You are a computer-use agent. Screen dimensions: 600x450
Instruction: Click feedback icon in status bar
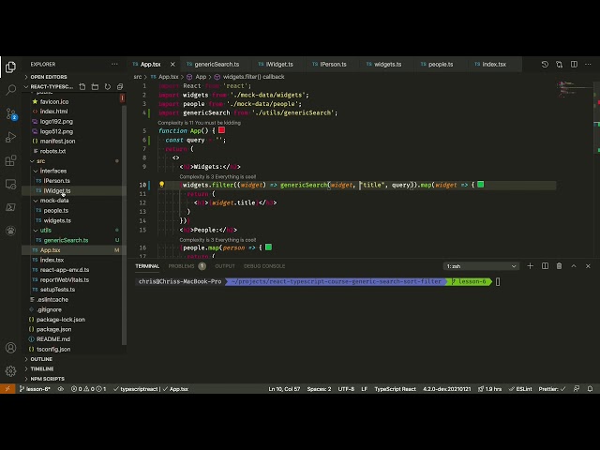click(x=577, y=389)
